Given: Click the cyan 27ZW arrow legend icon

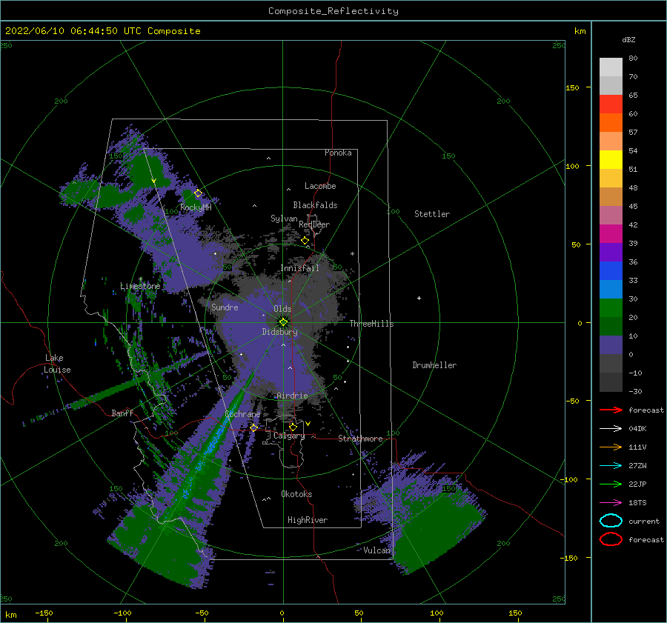Looking at the screenshot, I should tap(611, 466).
